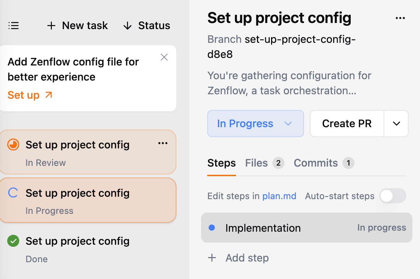Expand the Create PR options chevron

(x=396, y=123)
